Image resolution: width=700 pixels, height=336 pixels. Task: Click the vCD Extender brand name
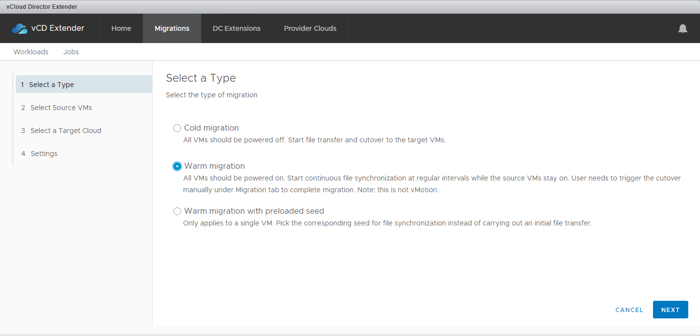[x=58, y=28]
